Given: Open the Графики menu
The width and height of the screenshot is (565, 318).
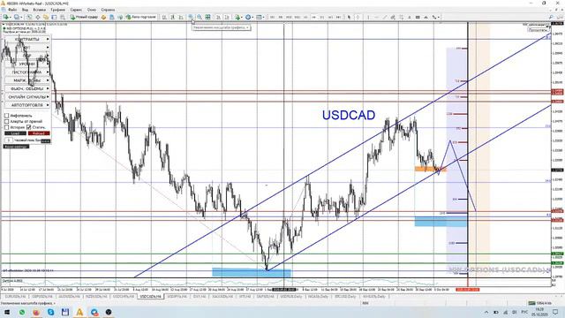Looking at the screenshot, I should pos(57,10).
